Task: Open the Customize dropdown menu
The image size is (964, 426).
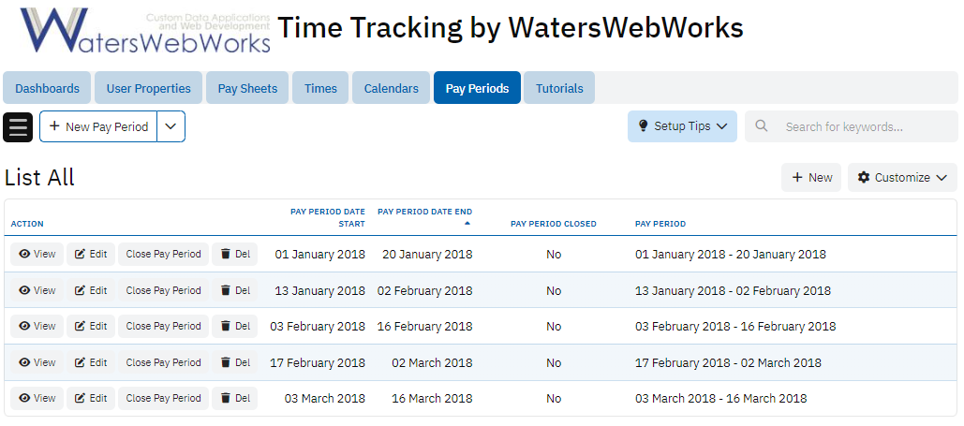Action: pos(902,177)
